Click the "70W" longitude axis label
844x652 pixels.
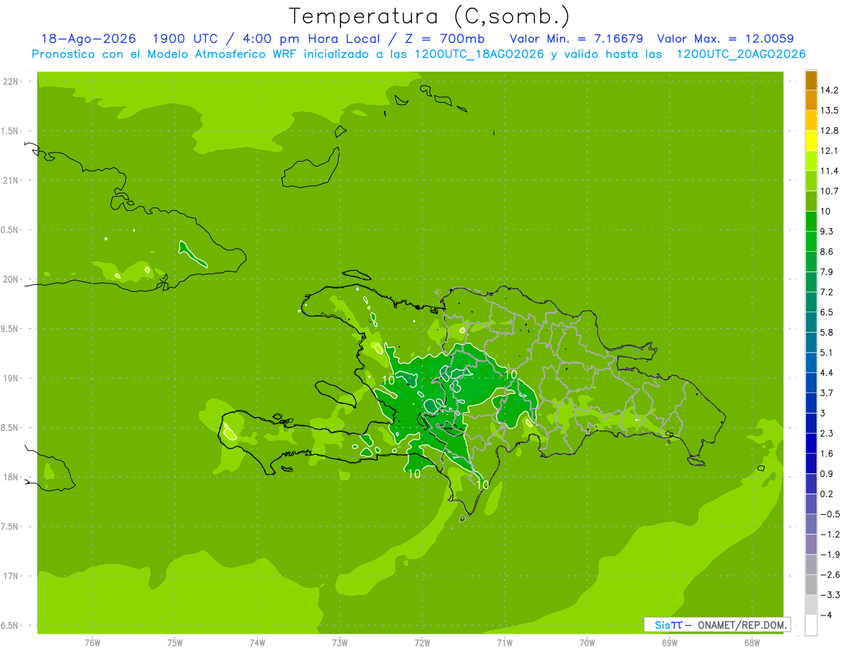[x=587, y=644]
